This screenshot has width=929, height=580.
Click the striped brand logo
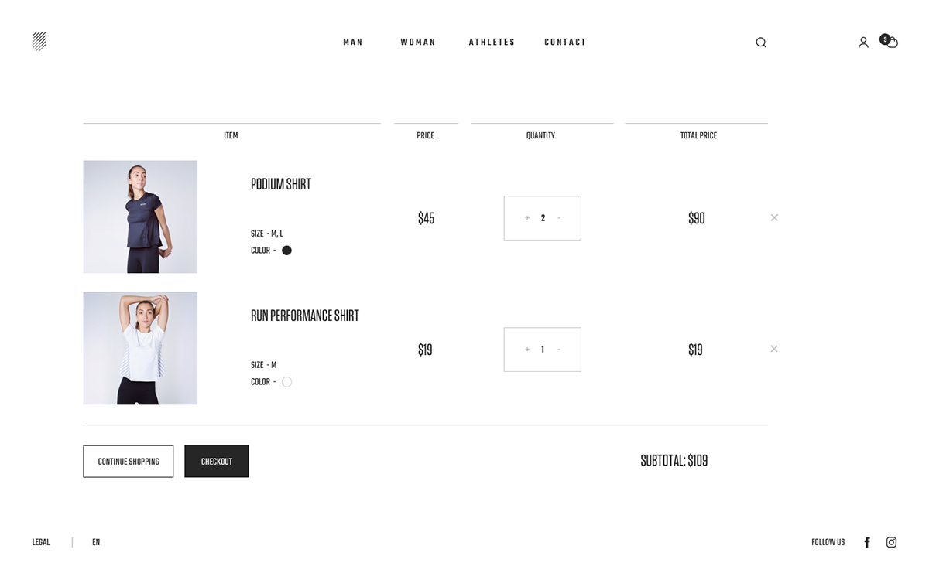click(x=39, y=42)
